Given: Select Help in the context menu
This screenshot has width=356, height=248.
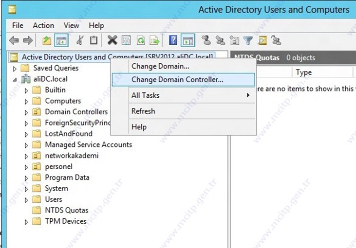Looking at the screenshot, I should pos(184,127).
